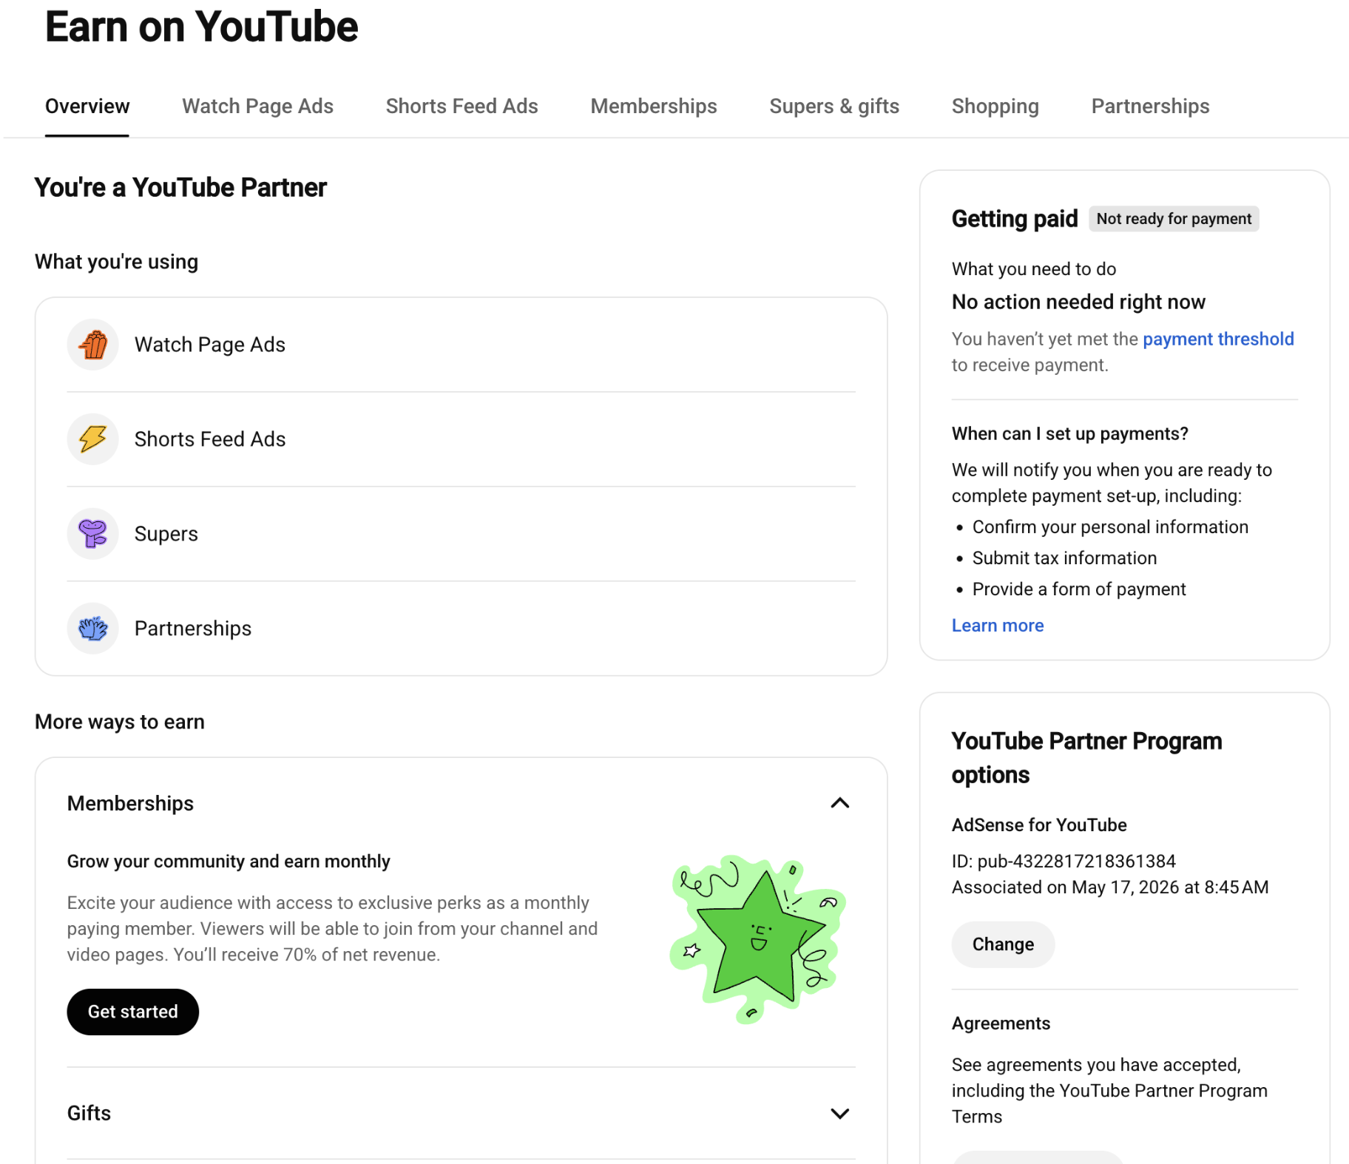Click the purple Supers icon
The height and width of the screenshot is (1164, 1349).
[x=93, y=534]
